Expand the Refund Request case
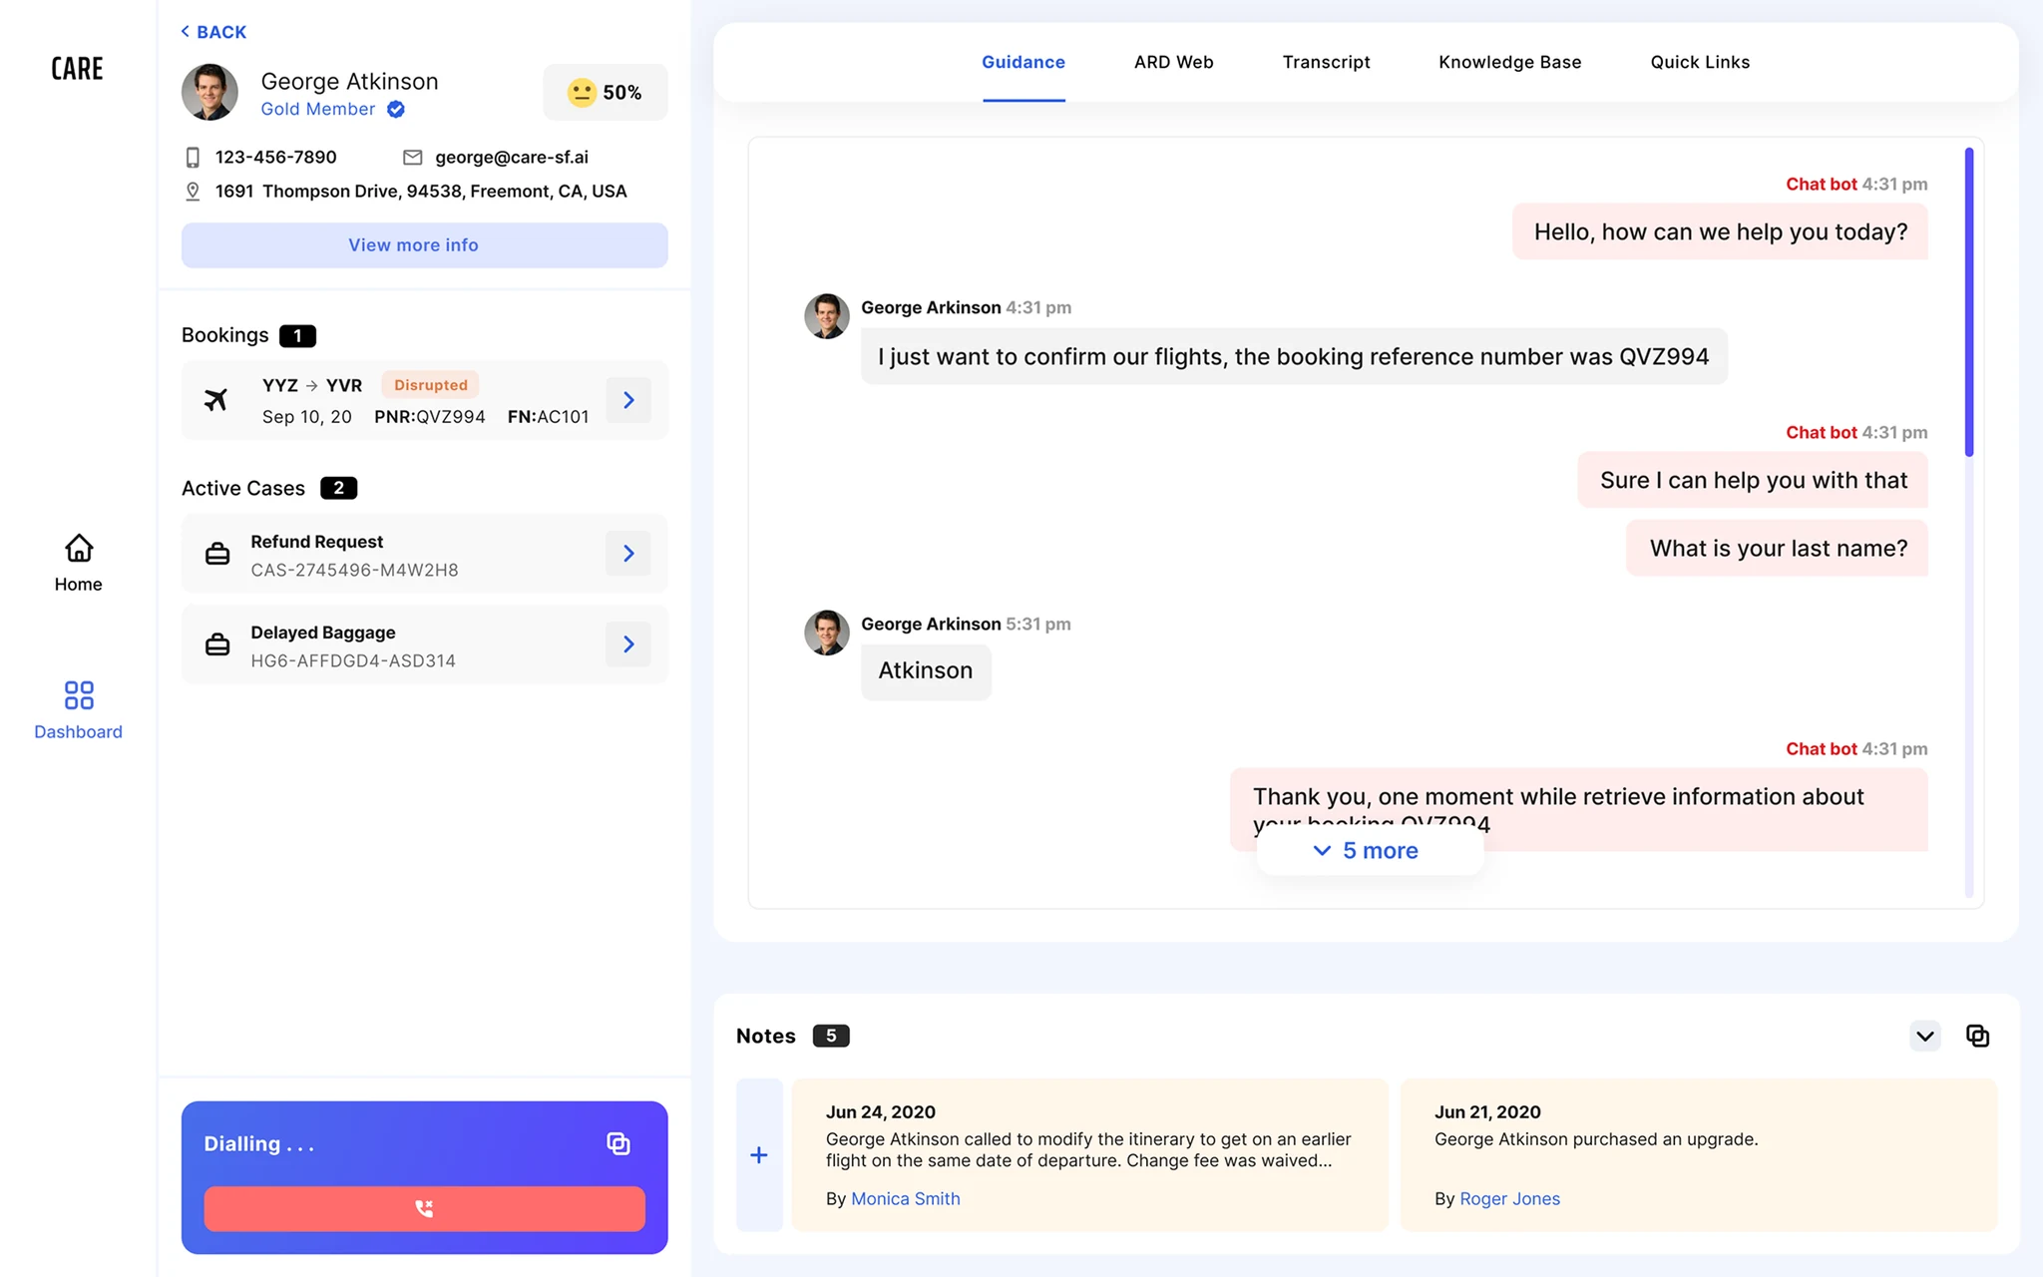Screen dimensions: 2043x1277 pyautogui.click(x=628, y=553)
